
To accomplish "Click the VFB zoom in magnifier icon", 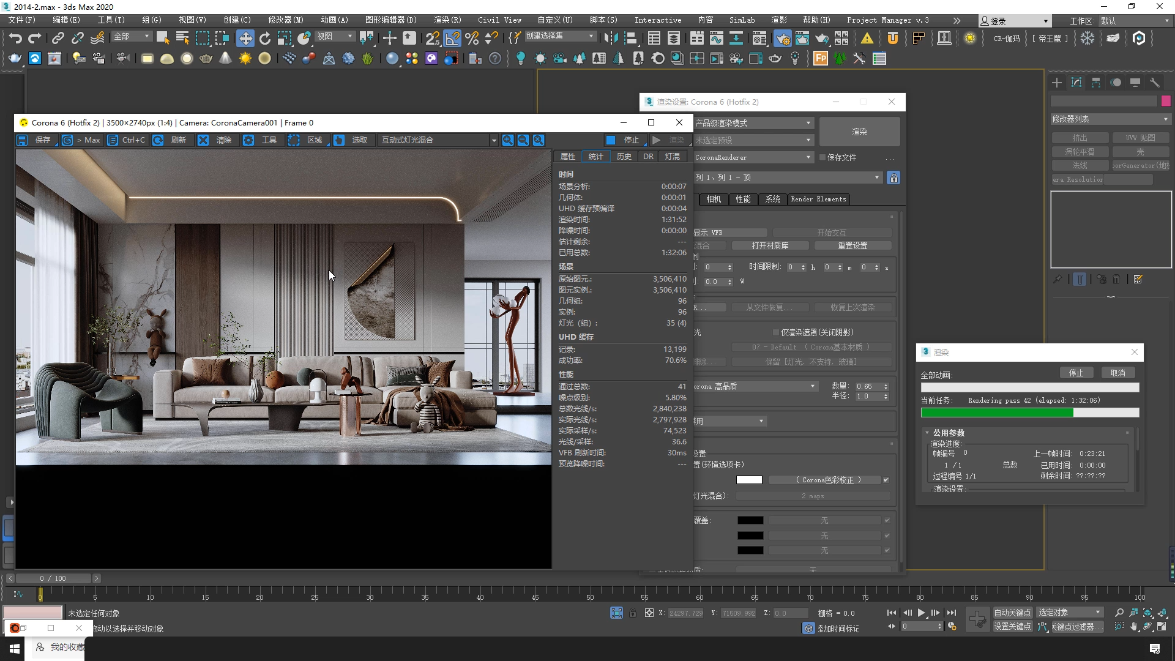I will 507,140.
